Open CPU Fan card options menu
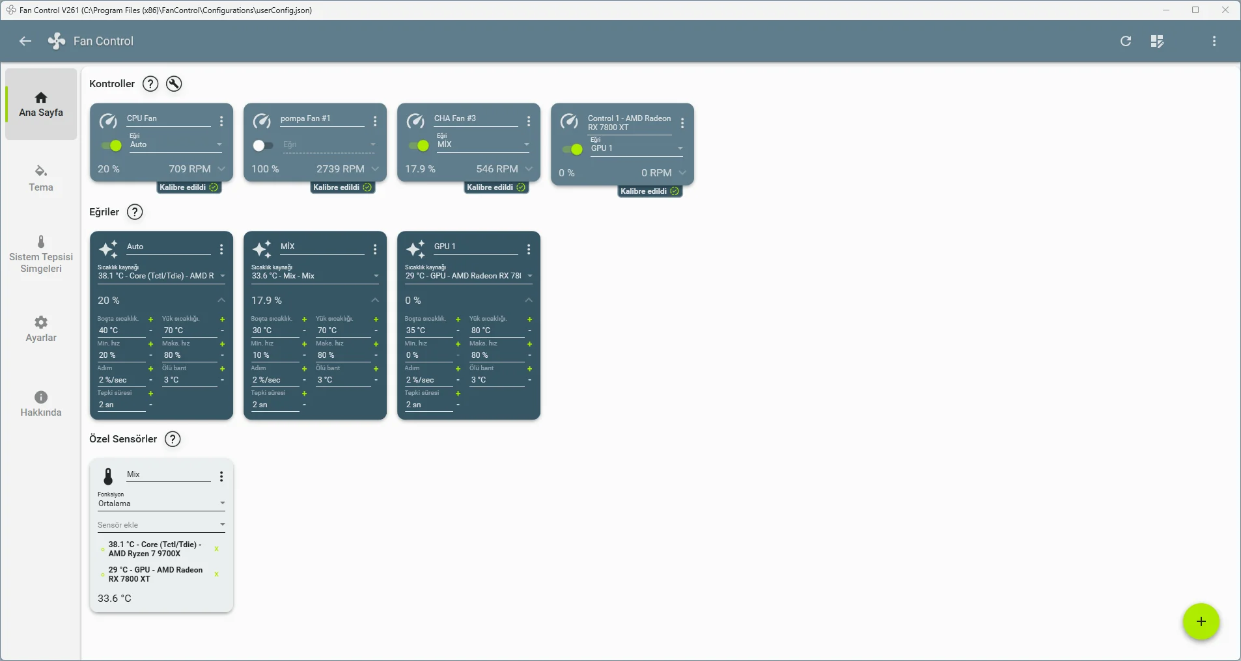Screen dimensions: 1241x661 point(221,121)
